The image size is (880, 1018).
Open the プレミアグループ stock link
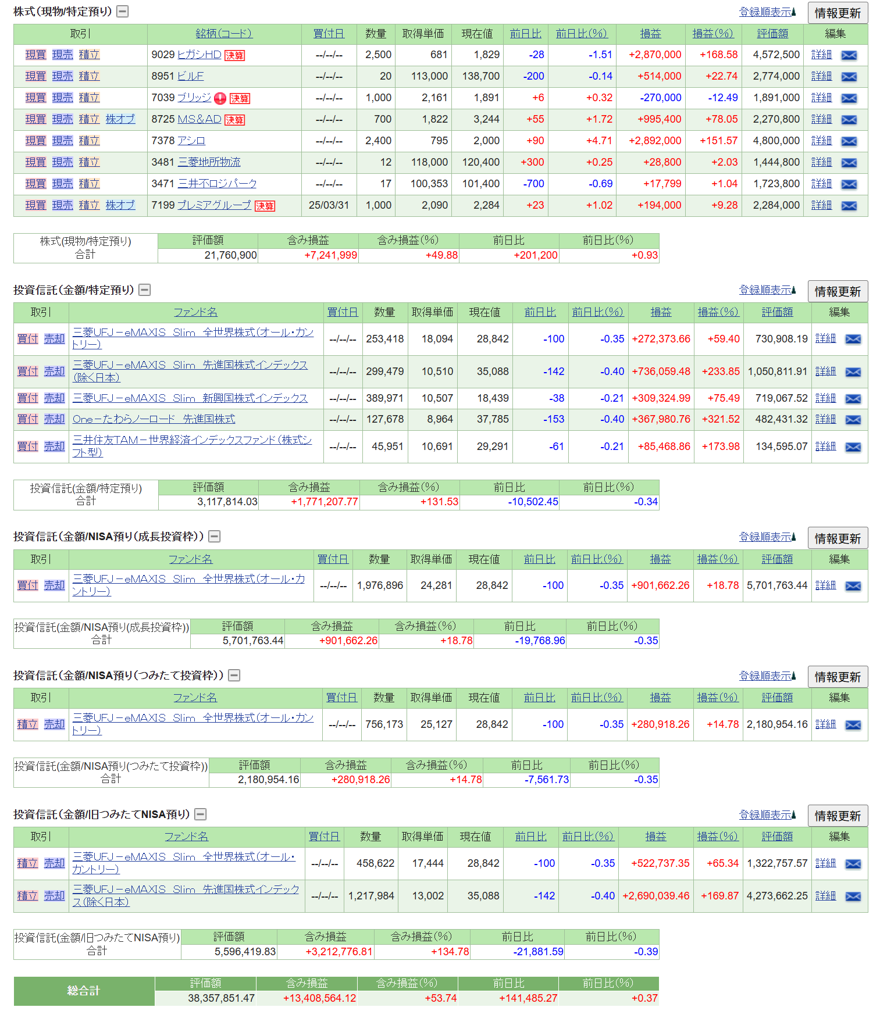pos(214,205)
